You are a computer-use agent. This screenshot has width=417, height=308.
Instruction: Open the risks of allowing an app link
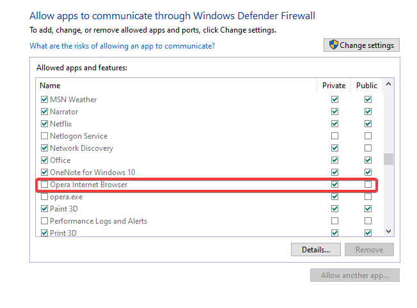click(122, 46)
